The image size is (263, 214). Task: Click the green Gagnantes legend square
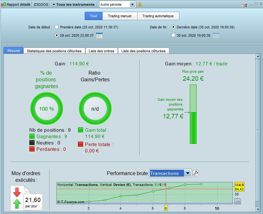click(32, 136)
